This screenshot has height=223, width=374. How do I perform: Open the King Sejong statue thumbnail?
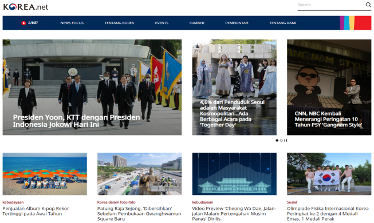139,174
